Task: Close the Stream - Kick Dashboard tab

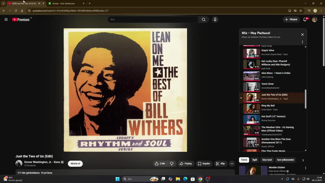Action: pyautogui.click(x=84, y=3)
